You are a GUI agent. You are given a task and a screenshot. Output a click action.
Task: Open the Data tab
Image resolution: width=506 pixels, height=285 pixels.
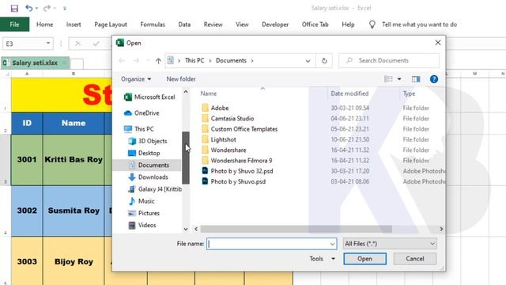point(184,25)
